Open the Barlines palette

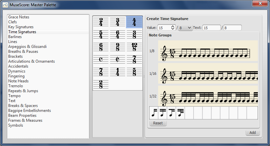click(x=15, y=37)
